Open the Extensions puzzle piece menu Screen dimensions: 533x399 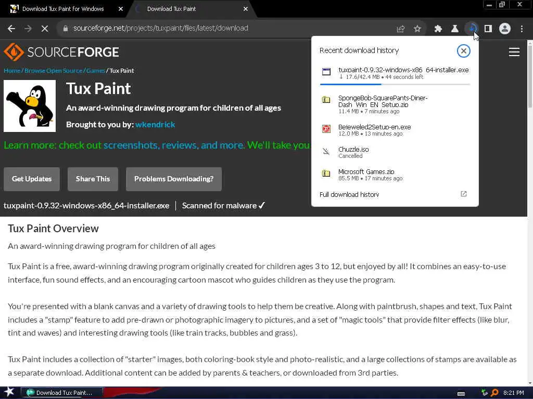pos(438,29)
